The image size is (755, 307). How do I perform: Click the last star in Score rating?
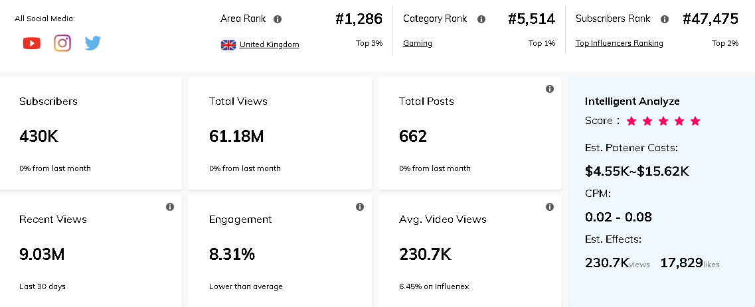pos(695,121)
